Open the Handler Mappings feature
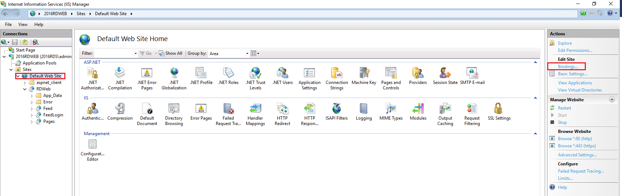Viewport: 622px width, 196px height. pos(256,114)
